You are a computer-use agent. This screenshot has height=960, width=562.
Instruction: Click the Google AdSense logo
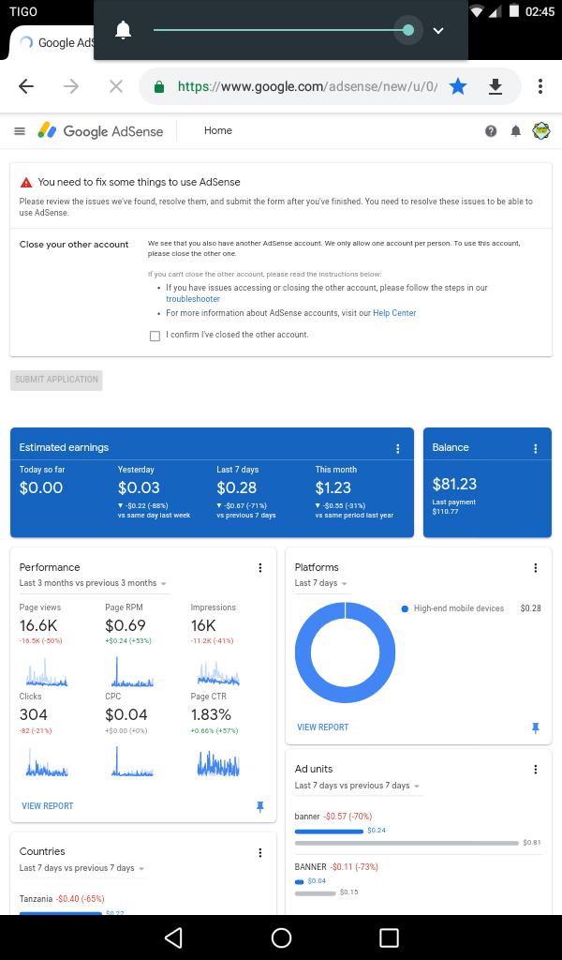coord(100,131)
